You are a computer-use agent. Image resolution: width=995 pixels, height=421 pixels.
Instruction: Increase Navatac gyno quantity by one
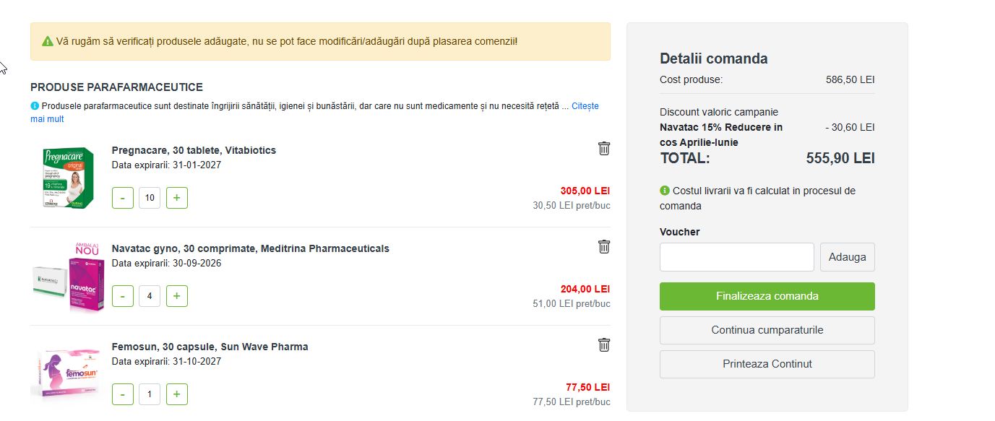click(177, 296)
